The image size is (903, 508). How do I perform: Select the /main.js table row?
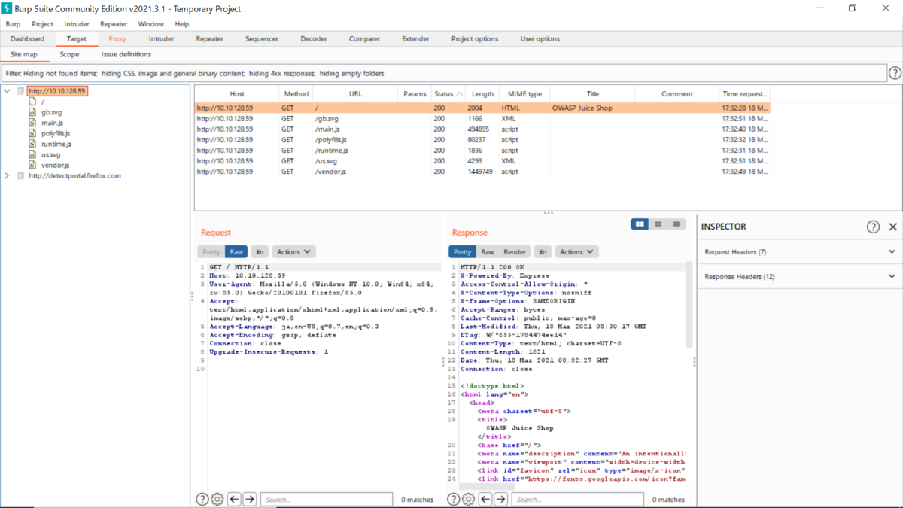tap(482, 129)
